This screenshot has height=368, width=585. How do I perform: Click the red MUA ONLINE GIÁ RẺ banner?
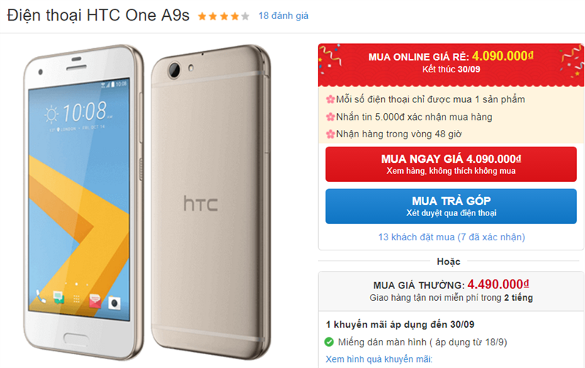pos(451,65)
